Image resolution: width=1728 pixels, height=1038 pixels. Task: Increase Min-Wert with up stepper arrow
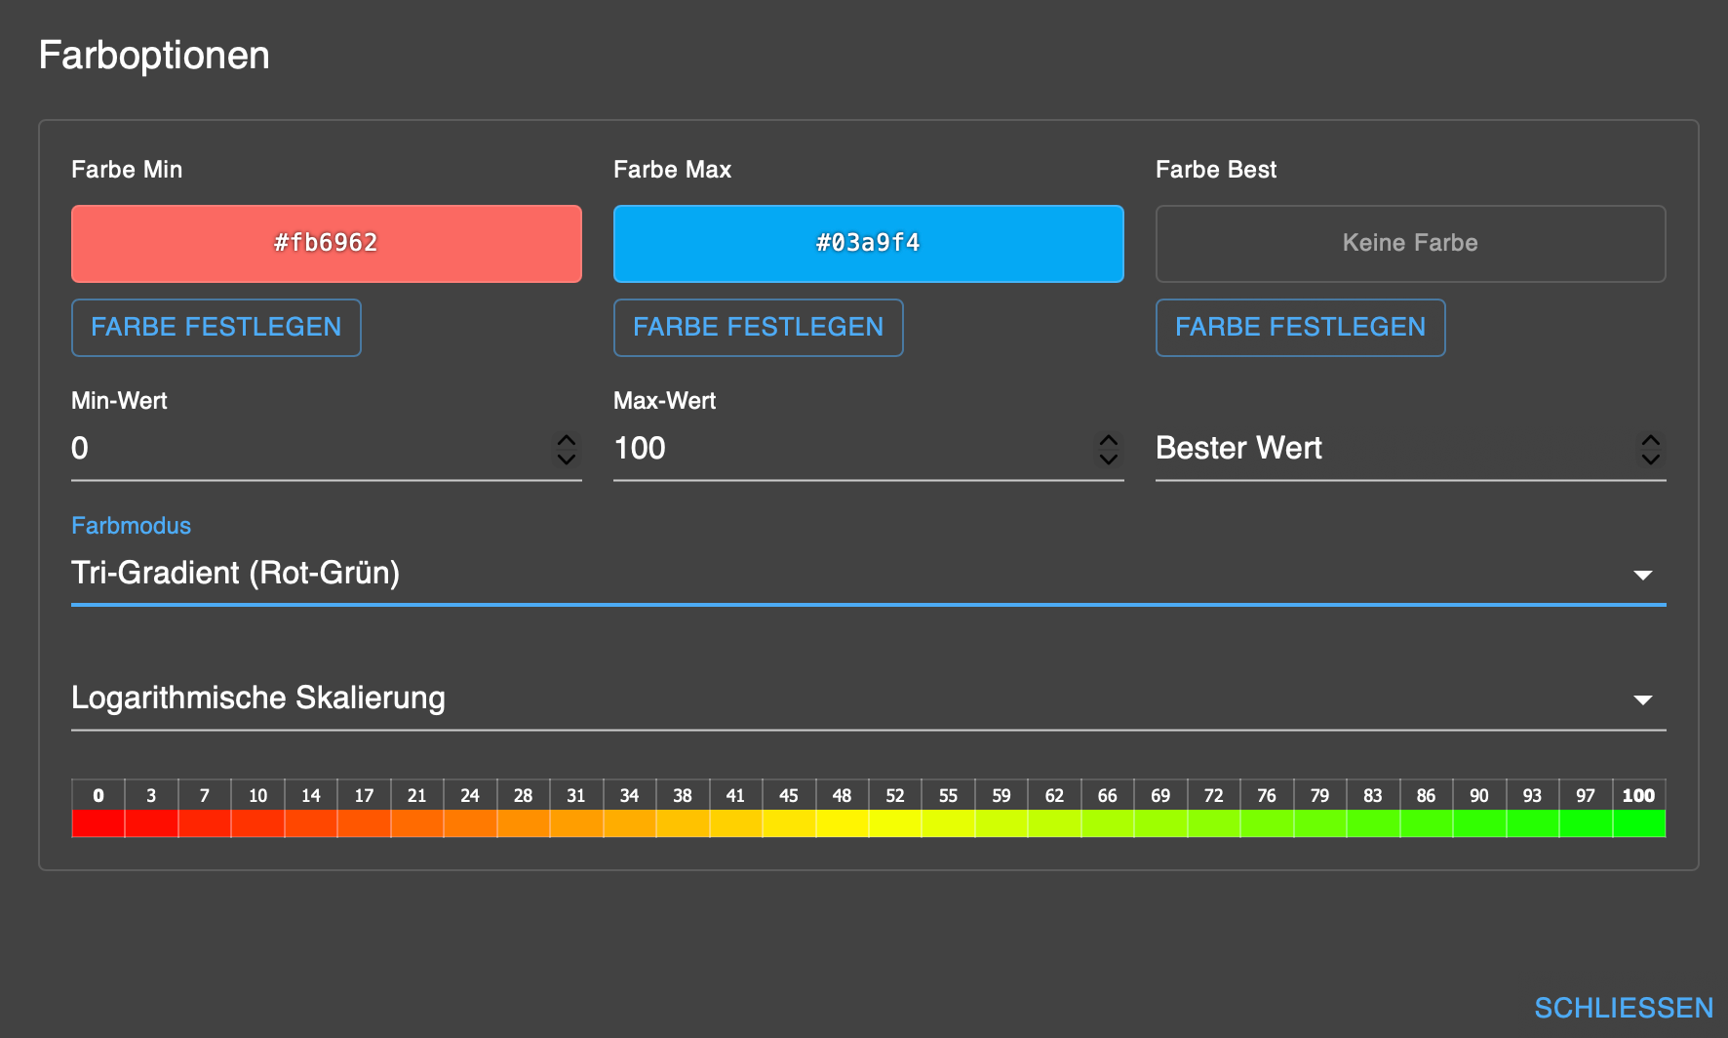point(567,440)
